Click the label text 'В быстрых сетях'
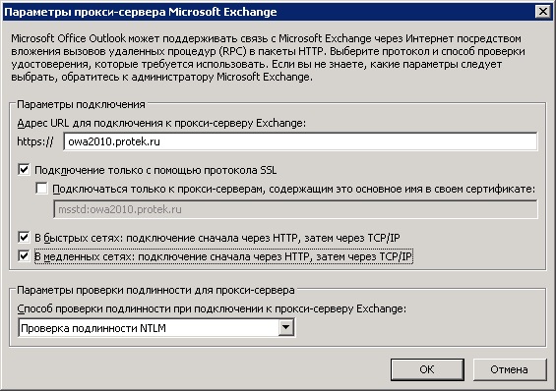Image resolution: width=556 pixels, height=391 pixels. point(78,238)
